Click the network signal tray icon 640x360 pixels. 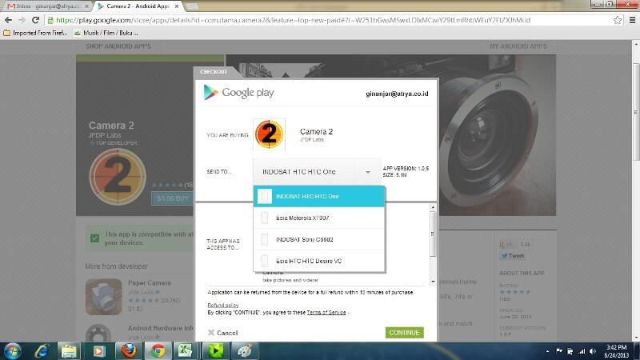tap(582, 351)
